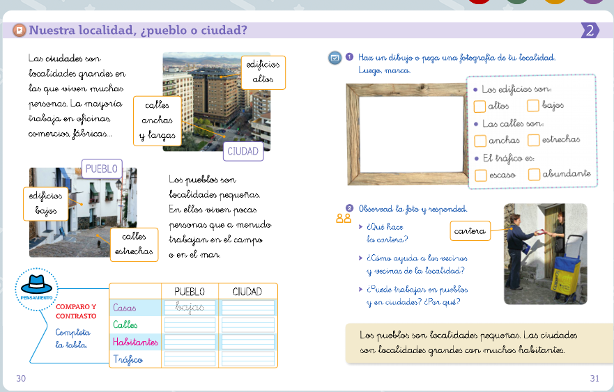Click the 'PUEBLO' tag on the village photo
The width and height of the screenshot is (614, 392).
coord(102,169)
